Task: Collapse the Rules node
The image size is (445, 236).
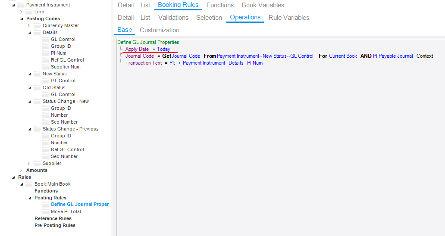Action: (13, 177)
